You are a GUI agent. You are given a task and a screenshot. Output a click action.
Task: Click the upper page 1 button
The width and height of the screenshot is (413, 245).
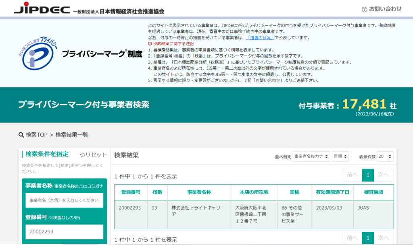pos(368,175)
